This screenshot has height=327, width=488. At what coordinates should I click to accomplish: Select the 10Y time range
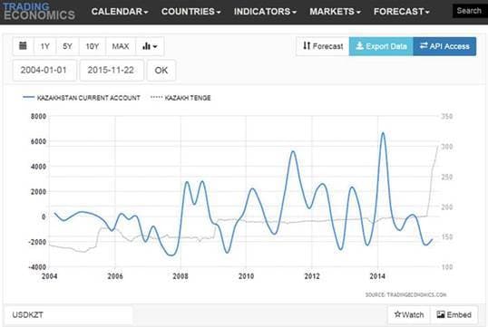tap(93, 46)
